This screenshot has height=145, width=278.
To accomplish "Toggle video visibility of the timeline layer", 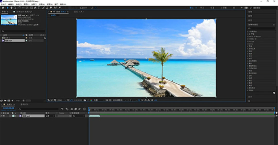I will tap(2, 116).
